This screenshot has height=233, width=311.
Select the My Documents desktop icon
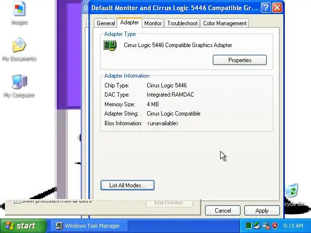(x=19, y=50)
